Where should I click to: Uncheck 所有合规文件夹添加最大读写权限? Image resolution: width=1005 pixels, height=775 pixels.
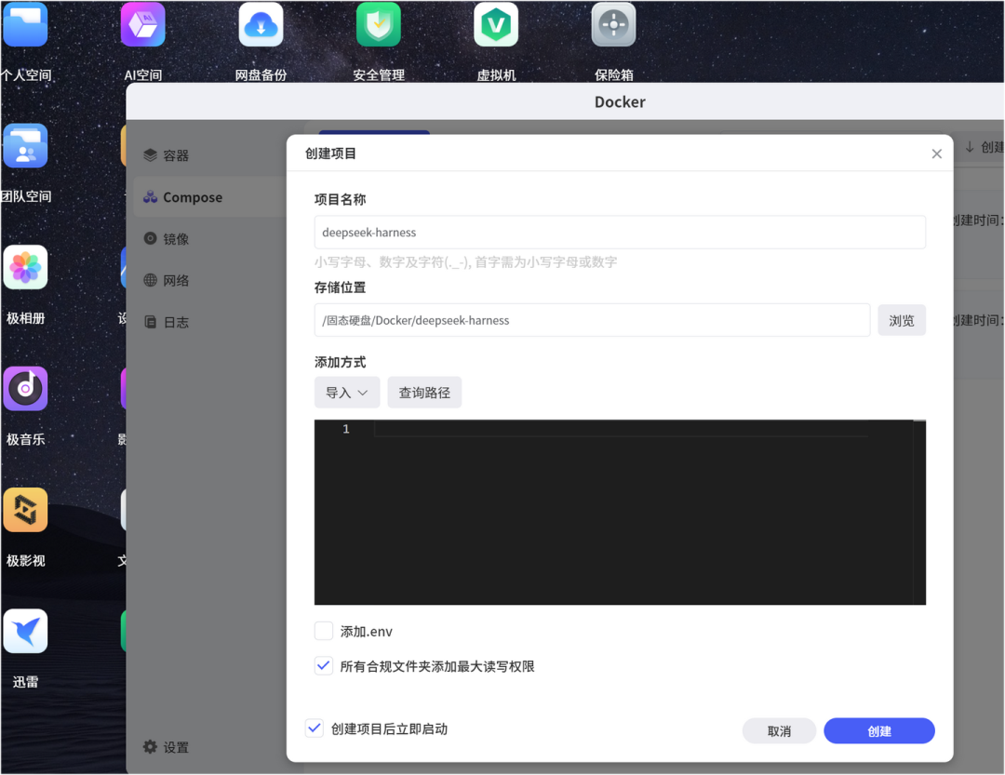[324, 665]
